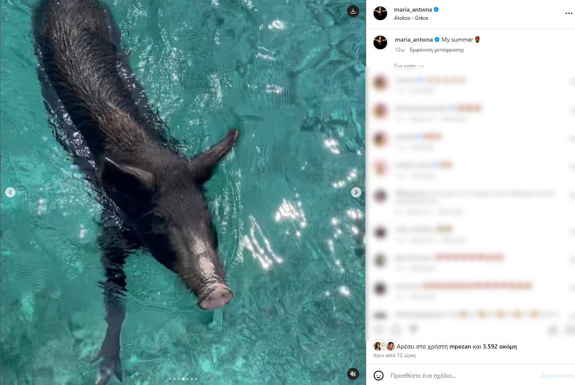The image size is (575, 385).
Task: Open the mpezan liker profile
Action: coord(460,346)
